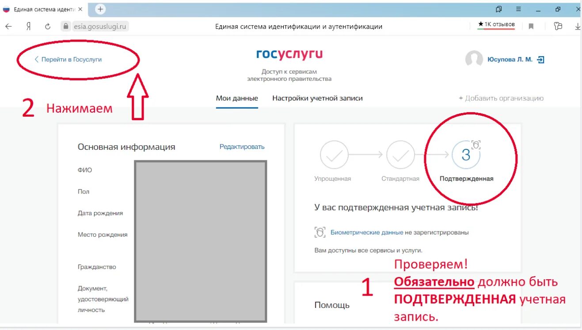Open the browser collections icon

click(558, 26)
